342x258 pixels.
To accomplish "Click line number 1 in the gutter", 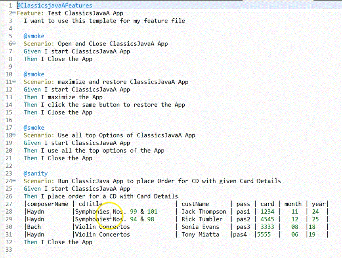I will pos(10,5).
